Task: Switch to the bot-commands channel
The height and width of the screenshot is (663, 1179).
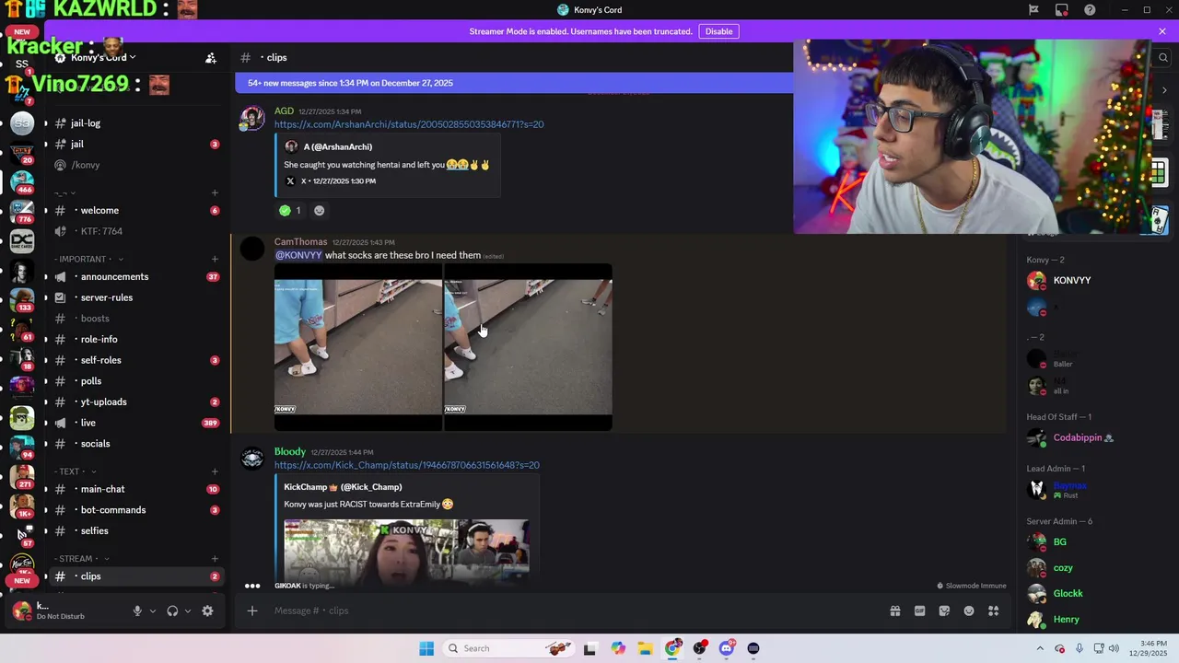Action: click(134, 510)
